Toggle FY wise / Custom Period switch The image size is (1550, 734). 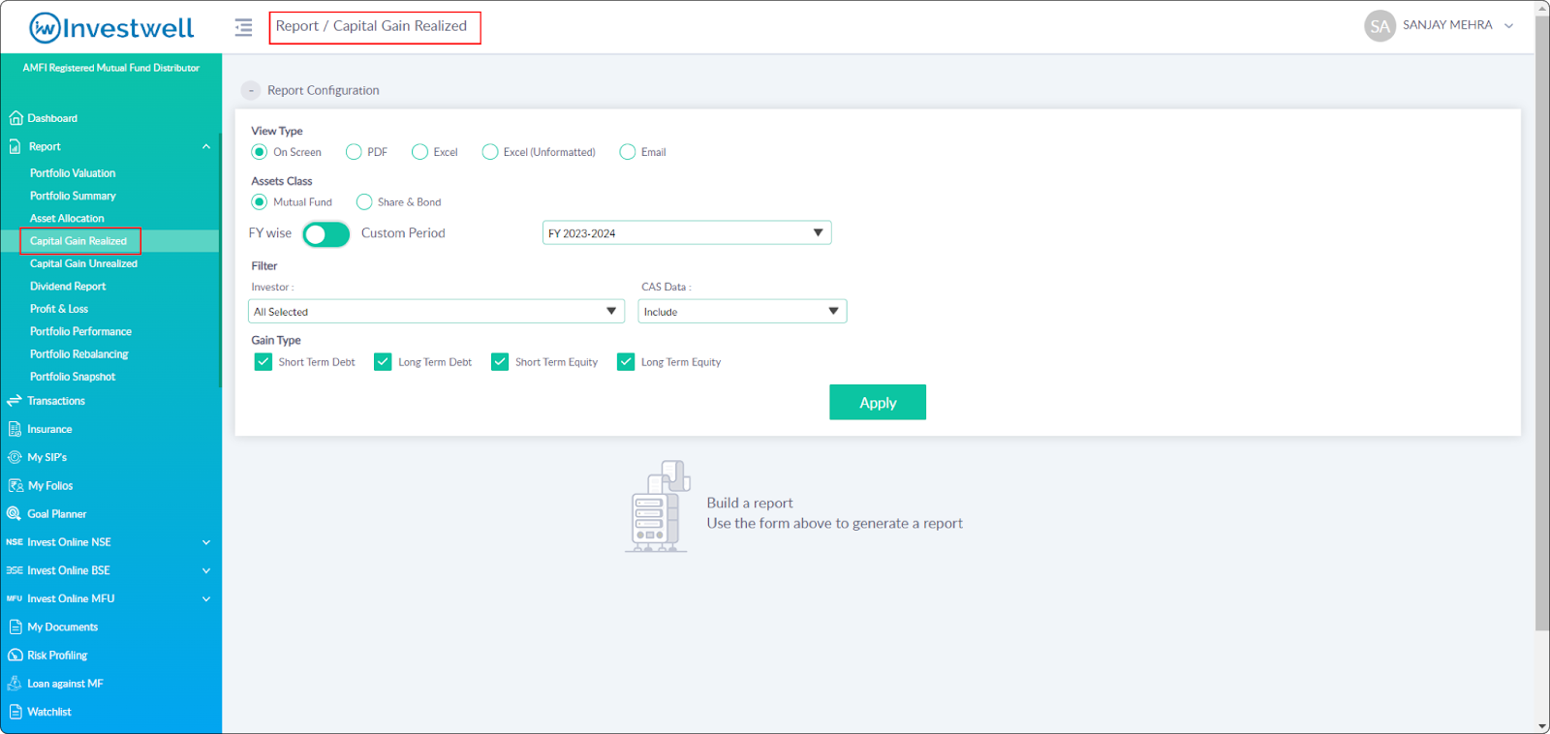coord(325,234)
